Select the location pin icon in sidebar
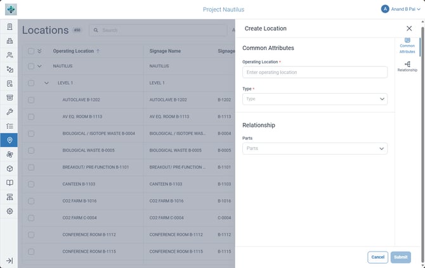The width and height of the screenshot is (425, 268). tap(10, 140)
